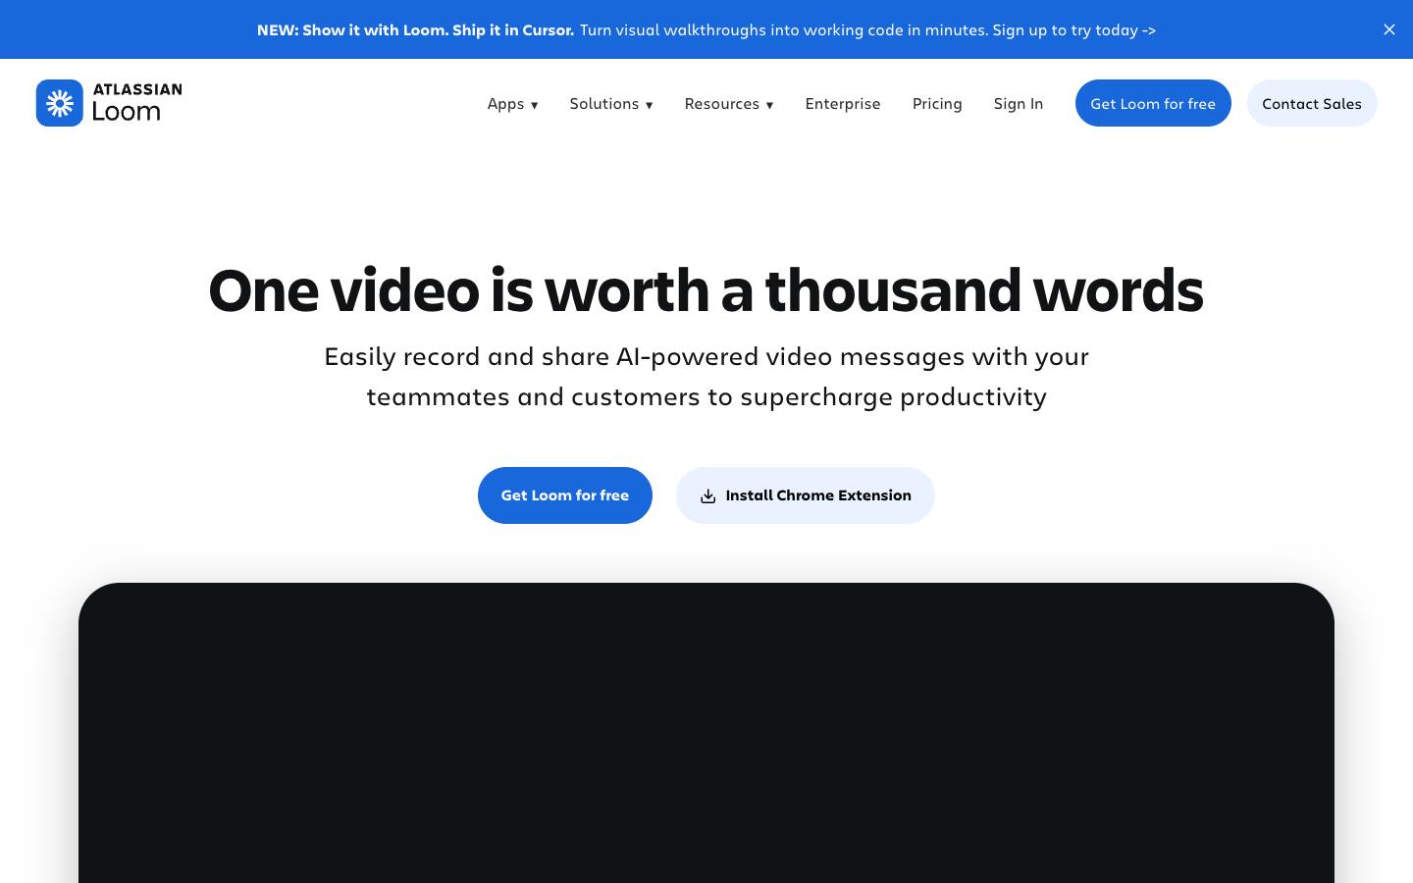The width and height of the screenshot is (1413, 883).
Task: Go to the Enterprise page
Action: (843, 103)
